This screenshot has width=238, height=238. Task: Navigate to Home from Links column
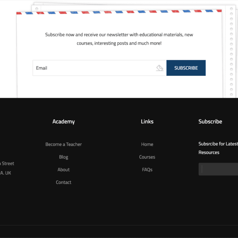tap(147, 144)
